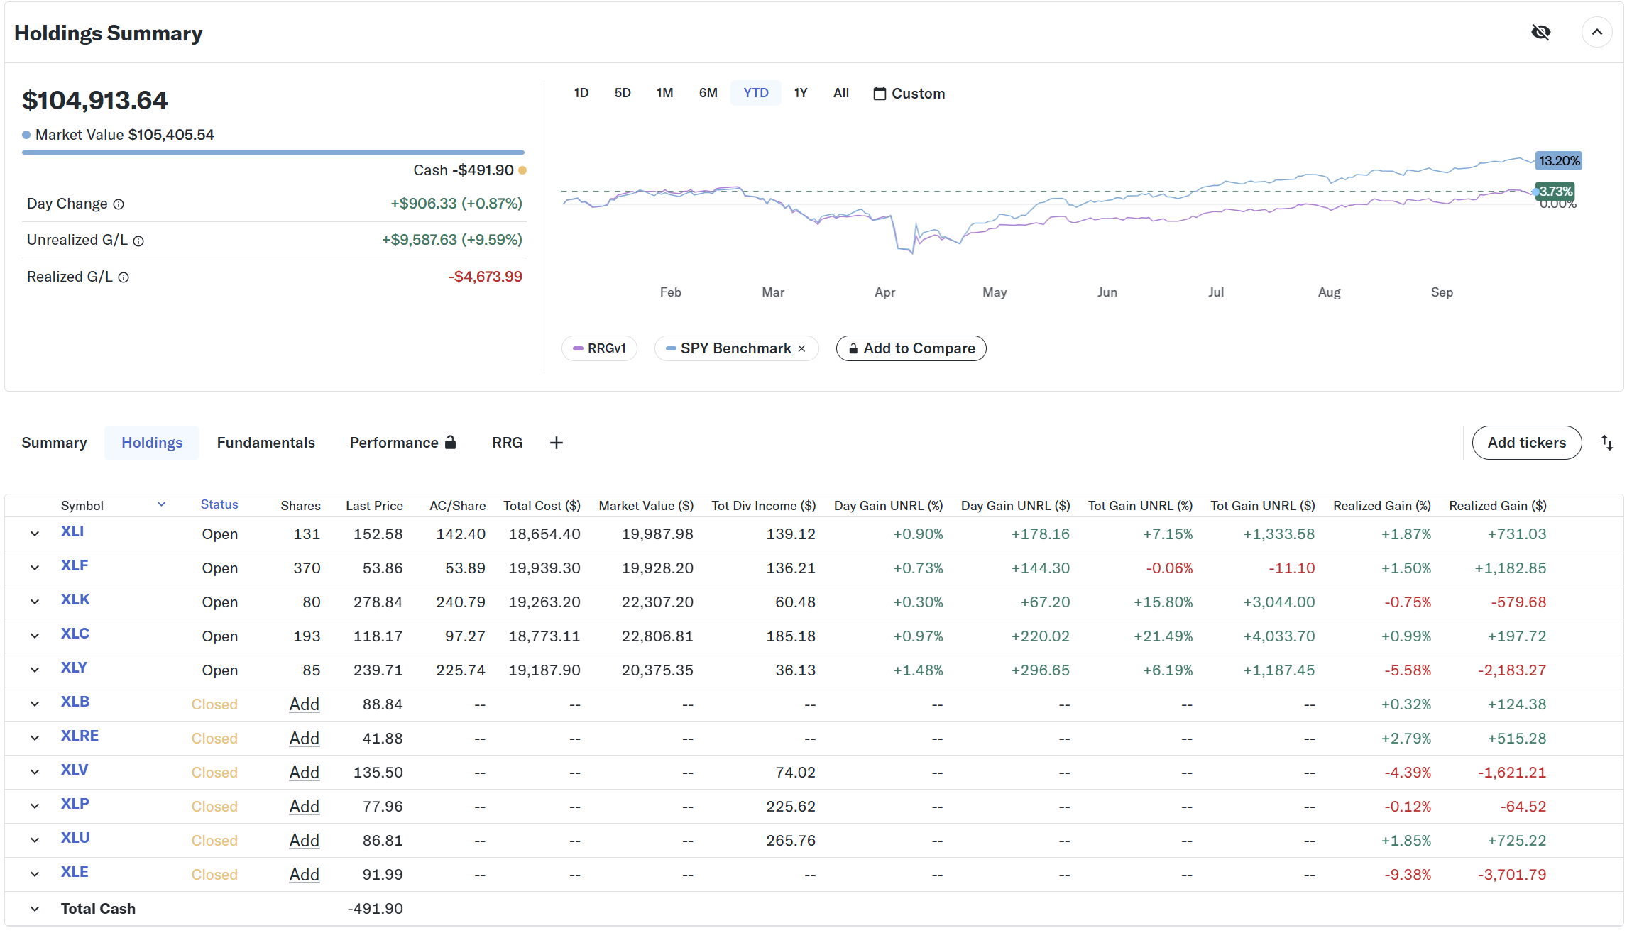Remove SPY Benchmark with X icon
This screenshot has height=945, width=1627.
click(x=801, y=348)
